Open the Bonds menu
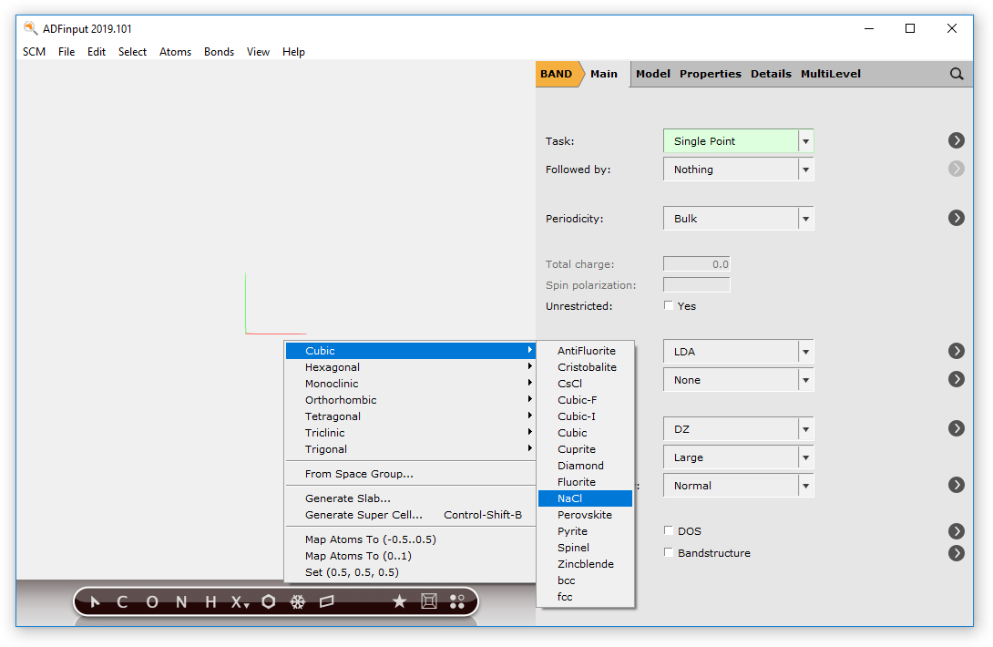Image resolution: width=993 pixels, height=647 pixels. pyautogui.click(x=219, y=52)
